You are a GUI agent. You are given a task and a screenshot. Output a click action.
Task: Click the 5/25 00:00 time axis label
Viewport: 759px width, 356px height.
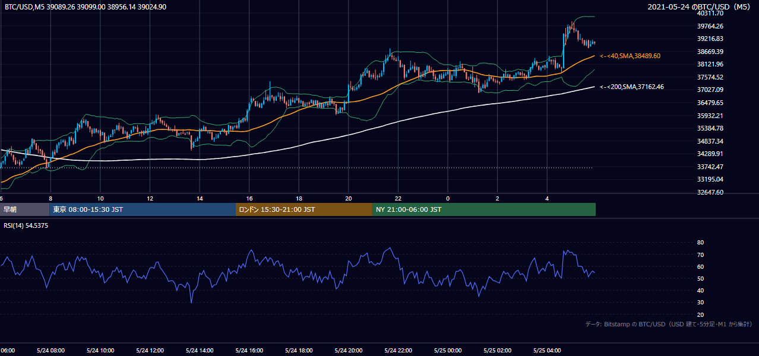pyautogui.click(x=448, y=351)
